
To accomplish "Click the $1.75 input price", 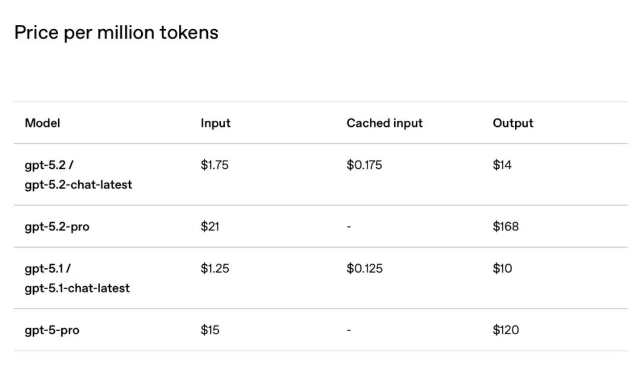I will coord(215,165).
